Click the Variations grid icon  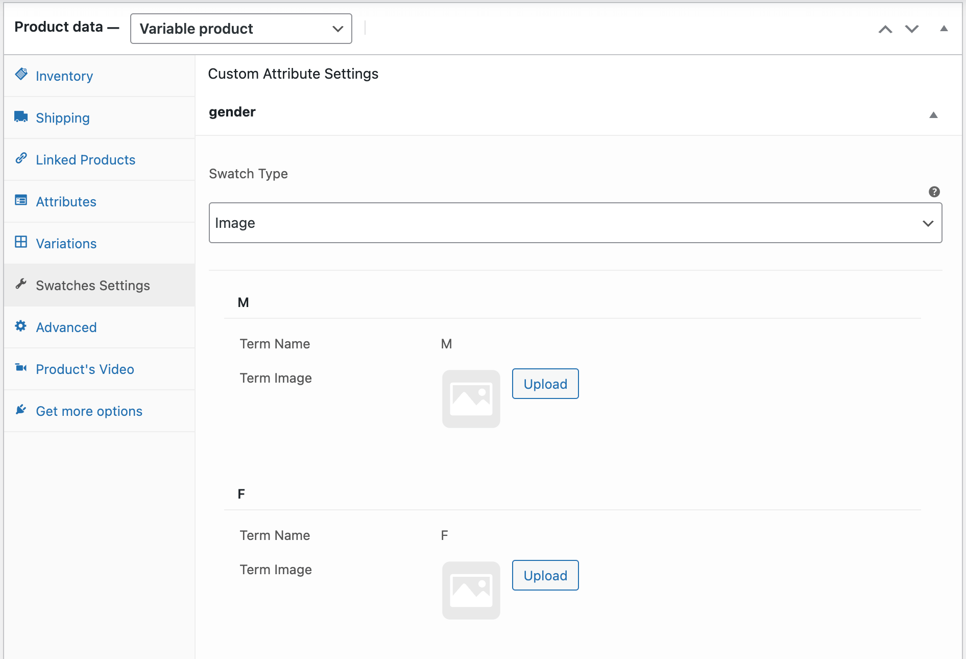pyautogui.click(x=21, y=242)
